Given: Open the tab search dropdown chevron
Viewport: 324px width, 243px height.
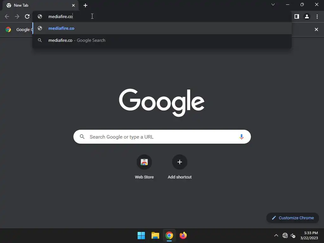Looking at the screenshot, I should coord(273,4).
